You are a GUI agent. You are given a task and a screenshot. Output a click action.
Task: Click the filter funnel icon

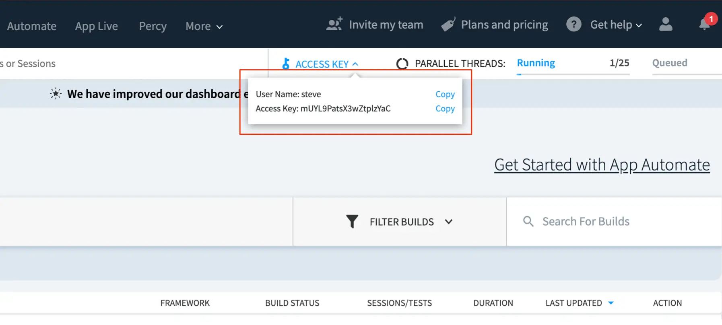point(352,222)
